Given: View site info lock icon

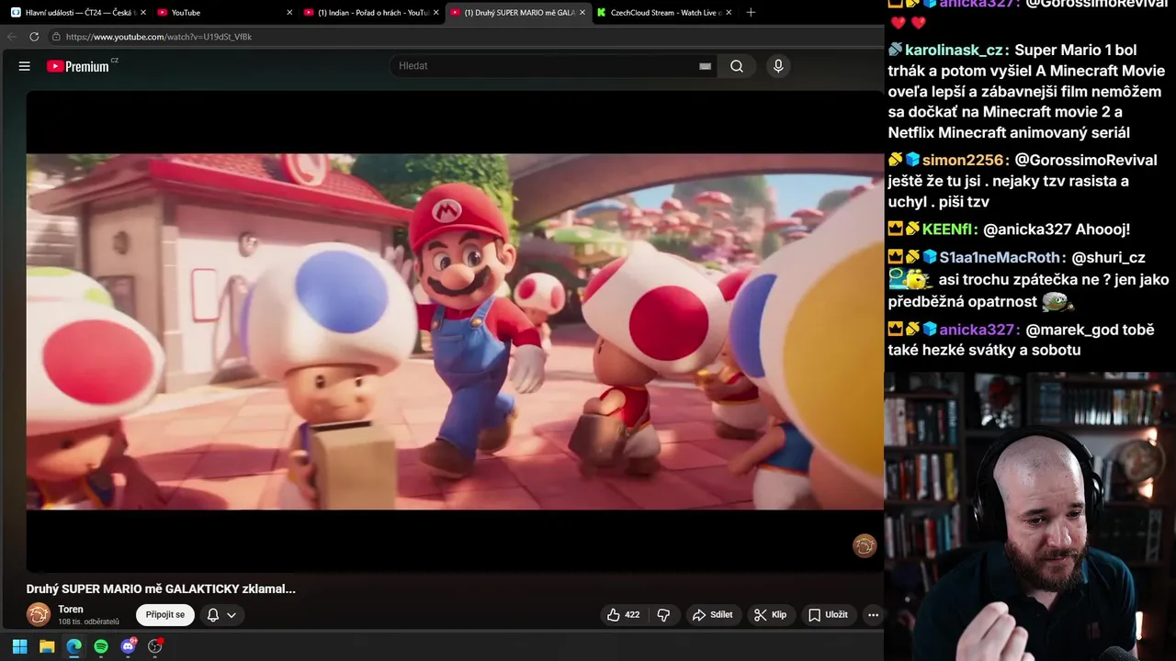Looking at the screenshot, I should click(x=56, y=37).
